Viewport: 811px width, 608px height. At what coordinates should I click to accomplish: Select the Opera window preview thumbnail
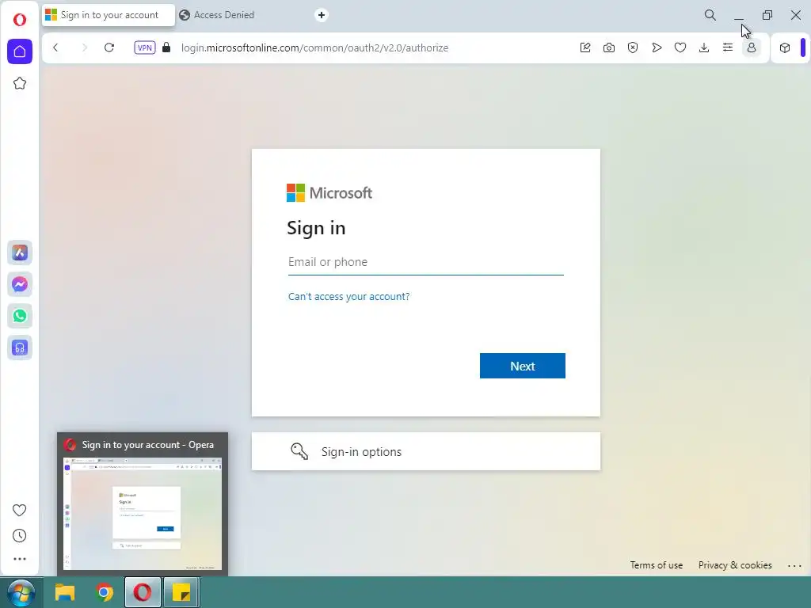pyautogui.click(x=143, y=514)
